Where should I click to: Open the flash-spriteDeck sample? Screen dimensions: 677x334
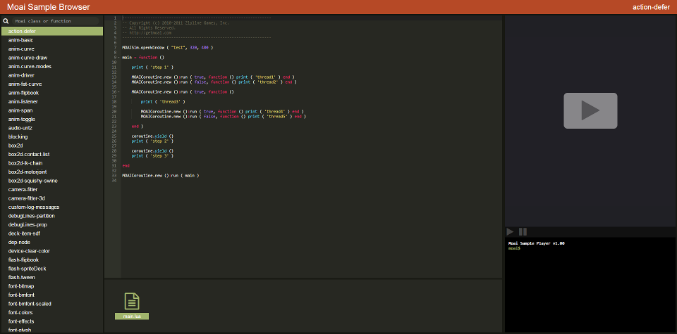pyautogui.click(x=52, y=269)
